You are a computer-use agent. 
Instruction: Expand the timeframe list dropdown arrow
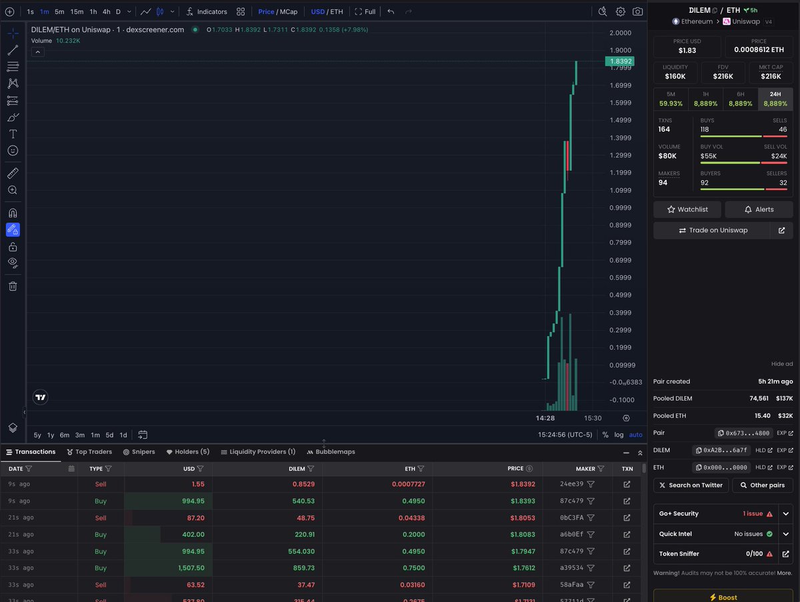tap(128, 11)
